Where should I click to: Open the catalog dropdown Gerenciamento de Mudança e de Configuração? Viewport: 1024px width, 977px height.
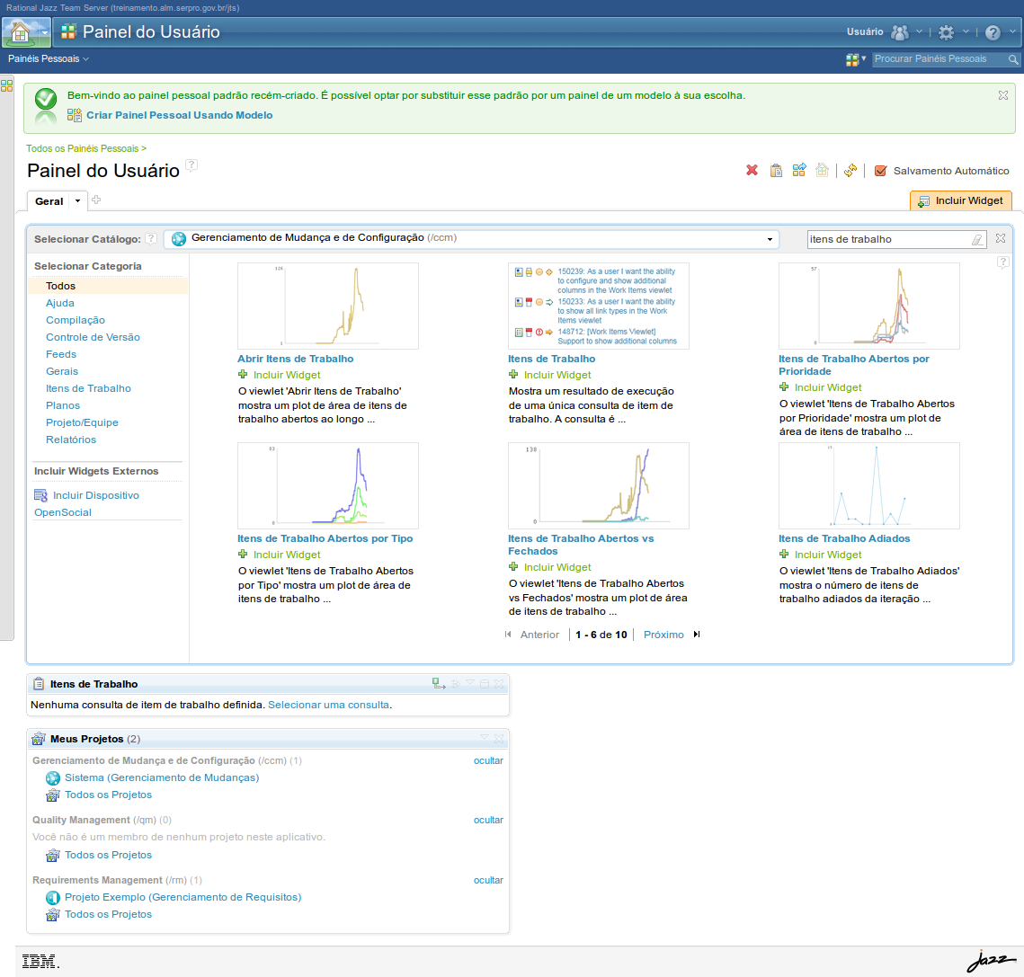coord(471,239)
